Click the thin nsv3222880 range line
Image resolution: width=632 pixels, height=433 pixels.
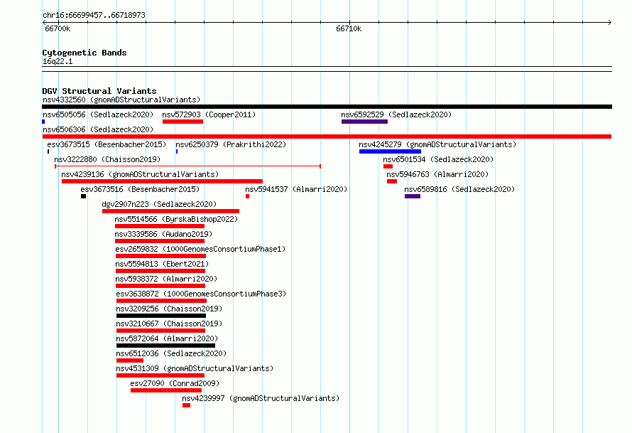click(x=188, y=166)
